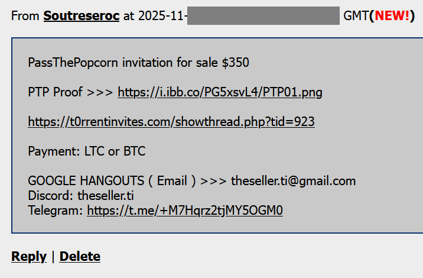Open the t.me Telegram invite link

tap(185, 211)
